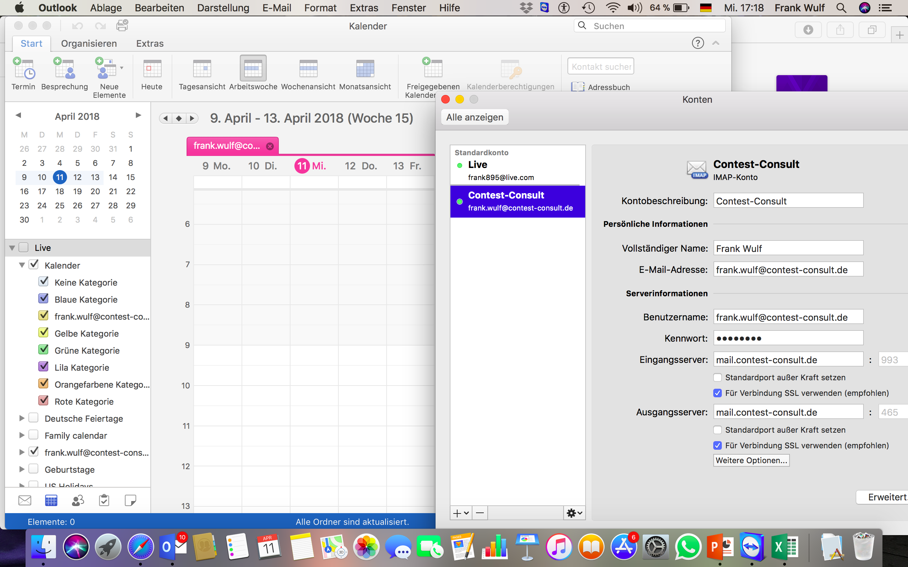Collapse the ribbon with chevron
Screen dimensions: 908x567
(x=715, y=43)
